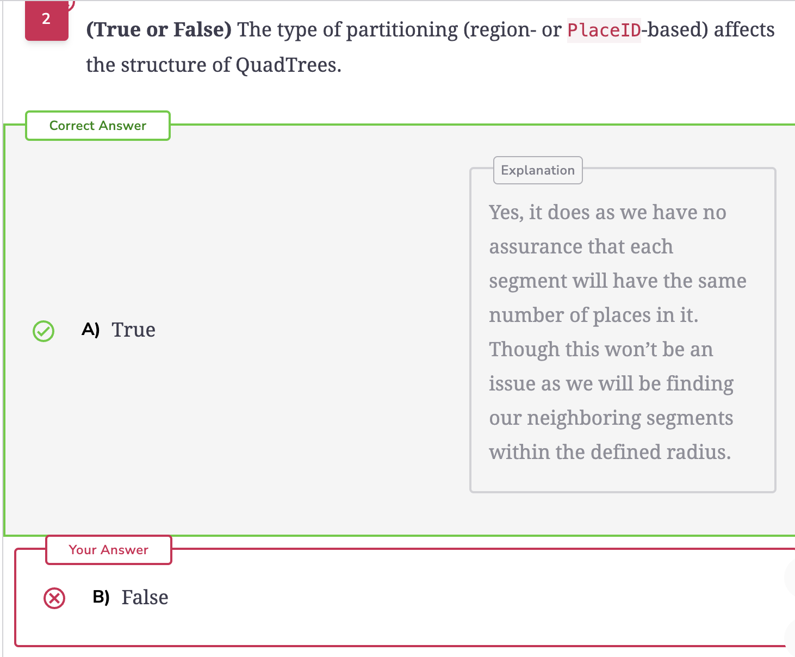The image size is (795, 657).
Task: Click the red question number 2 badge
Action: (47, 20)
